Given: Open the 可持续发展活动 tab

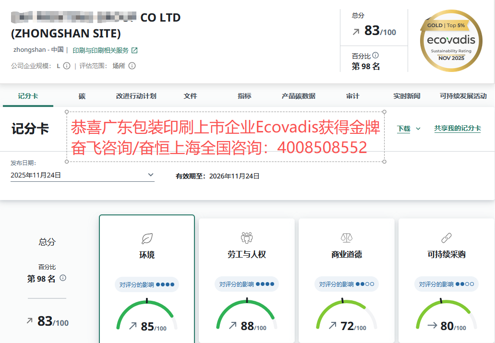Looking at the screenshot, I should click(463, 96).
